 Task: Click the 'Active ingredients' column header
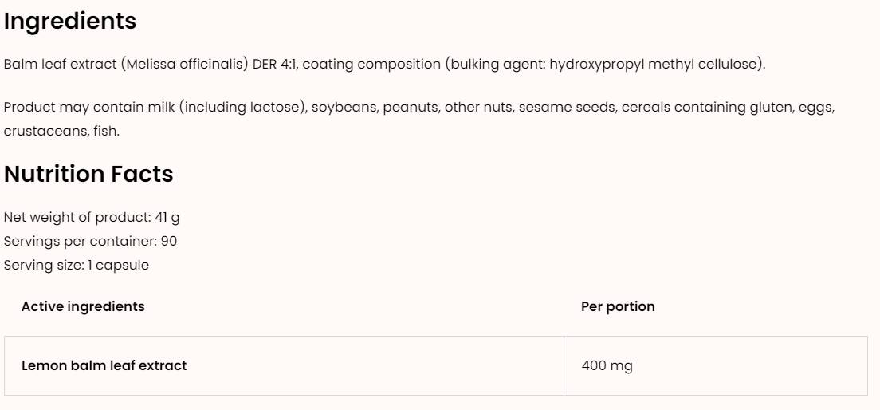point(83,306)
